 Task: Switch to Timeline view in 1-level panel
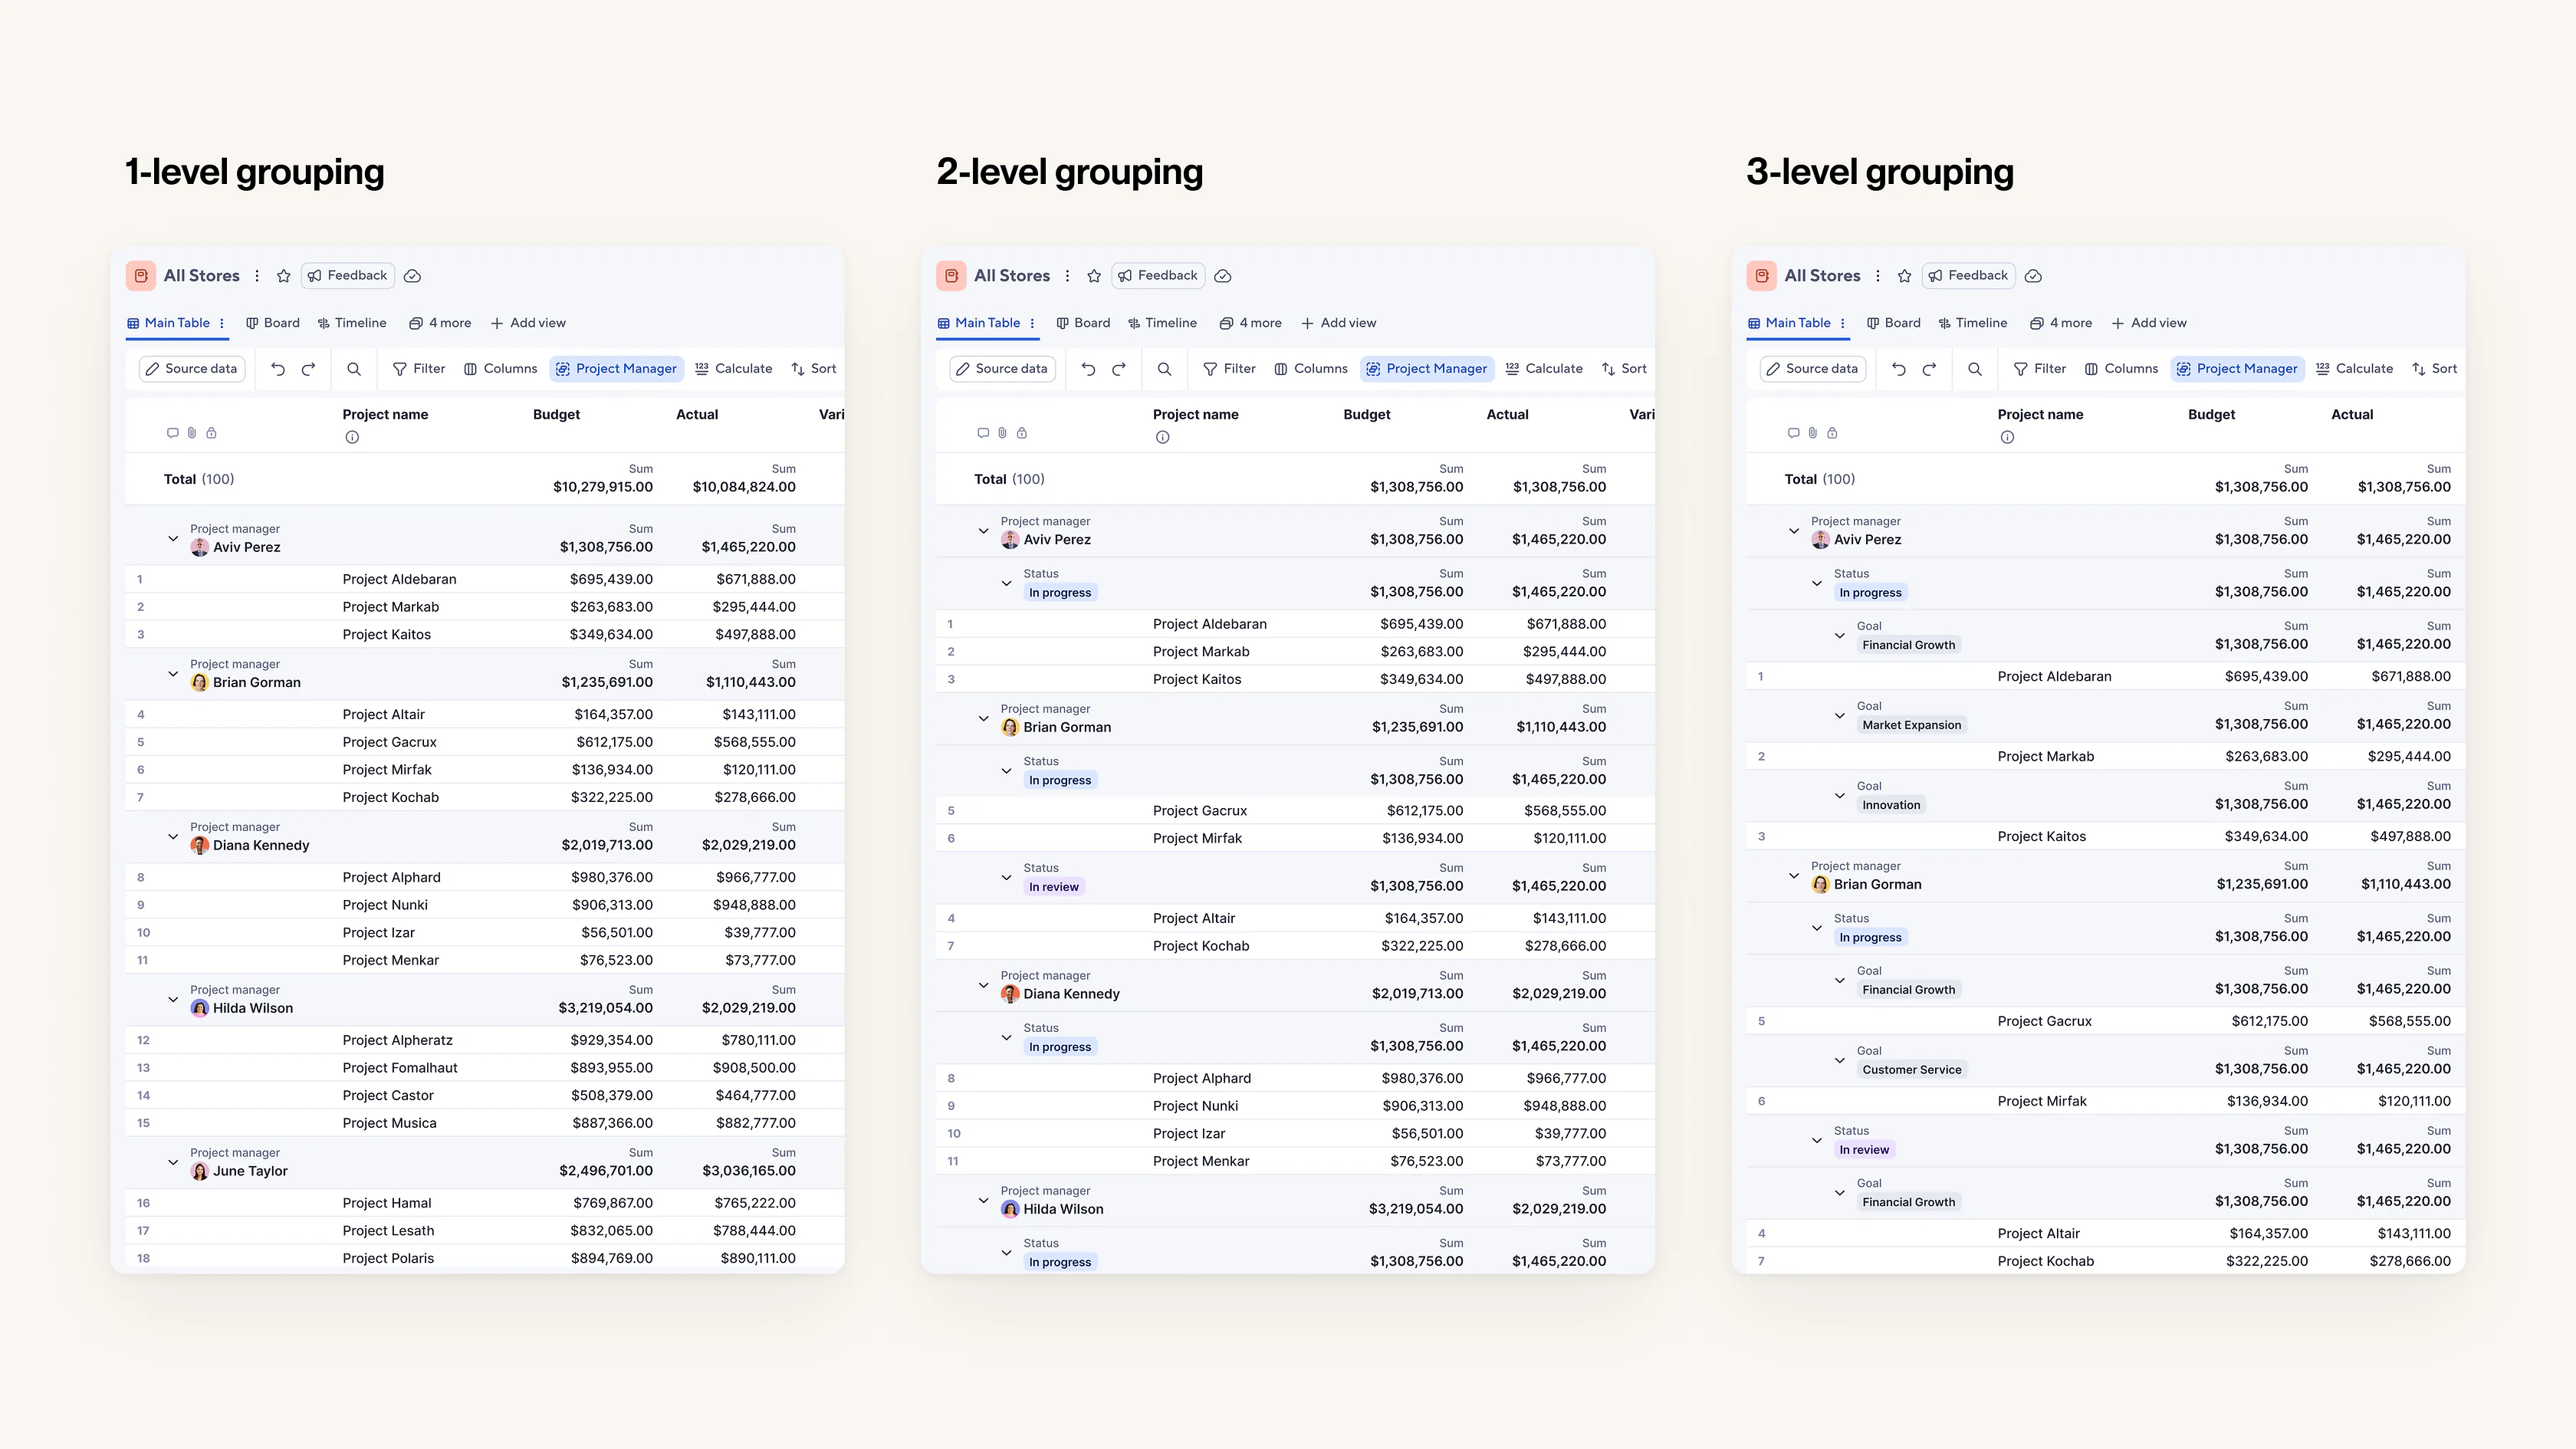352,323
